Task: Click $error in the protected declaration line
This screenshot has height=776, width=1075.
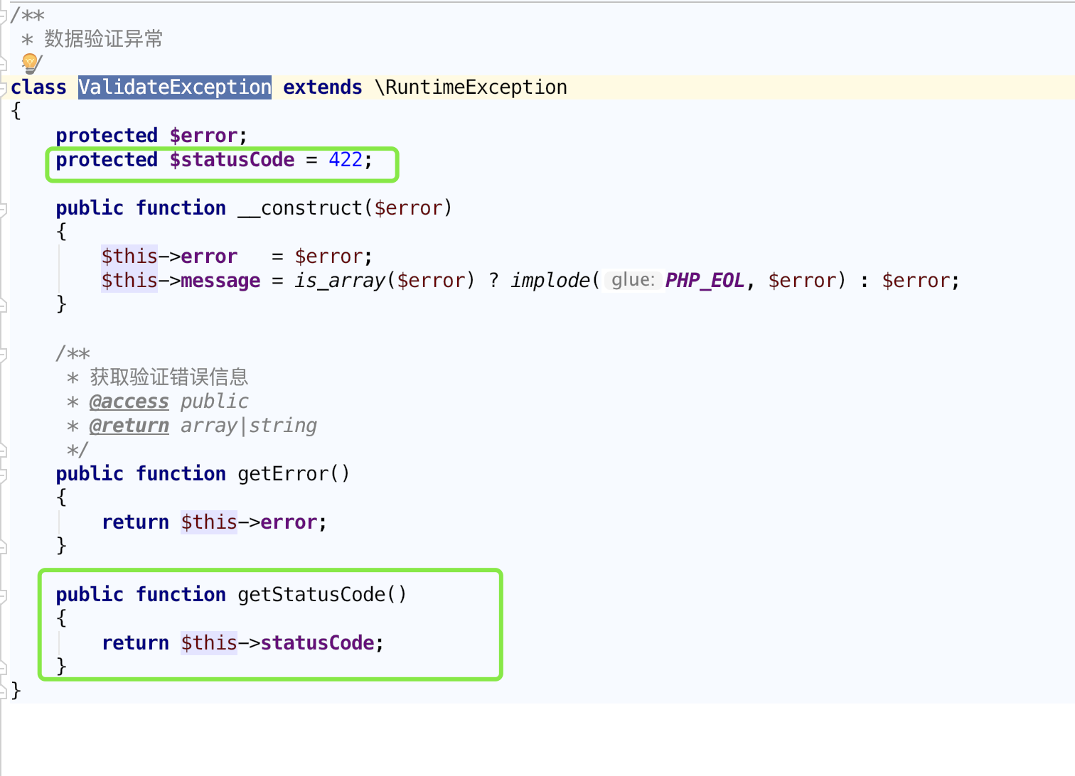Action: (203, 136)
